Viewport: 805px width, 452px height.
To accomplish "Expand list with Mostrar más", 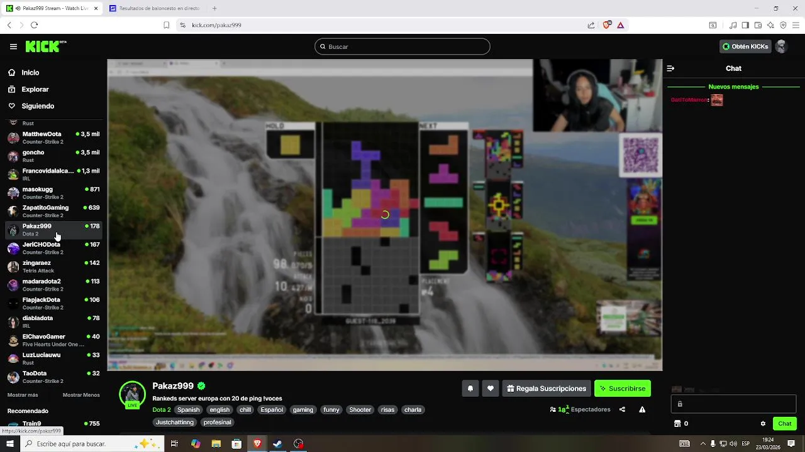I will point(23,395).
